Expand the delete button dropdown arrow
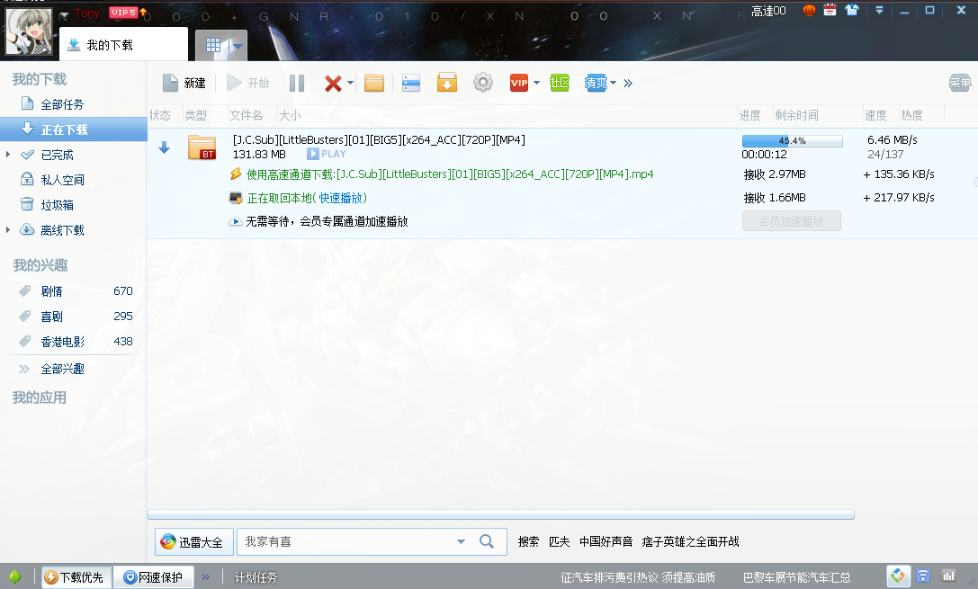This screenshot has height=589, width=978. 351,84
